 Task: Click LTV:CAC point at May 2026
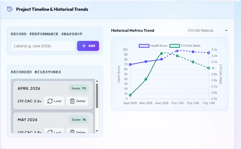pyautogui.click(x=146, y=79)
